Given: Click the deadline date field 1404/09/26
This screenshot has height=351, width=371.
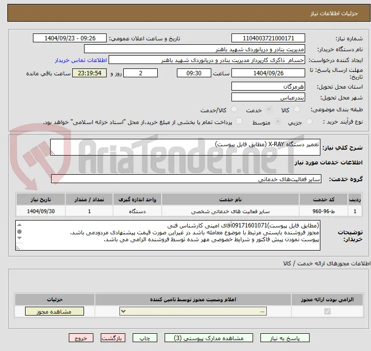Looking at the screenshot, I should (x=268, y=73).
